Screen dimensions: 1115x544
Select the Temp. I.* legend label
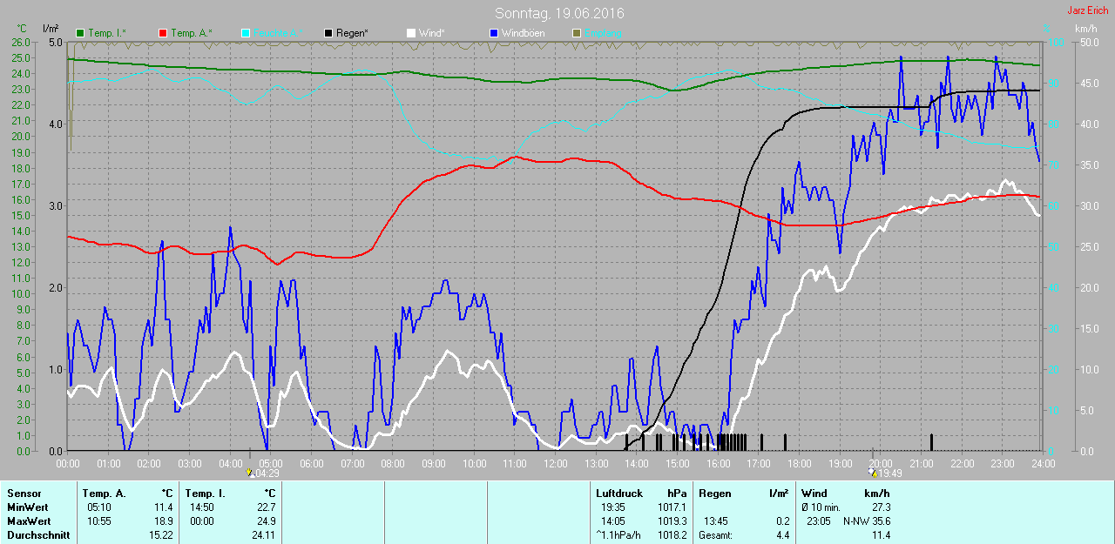tap(107, 33)
